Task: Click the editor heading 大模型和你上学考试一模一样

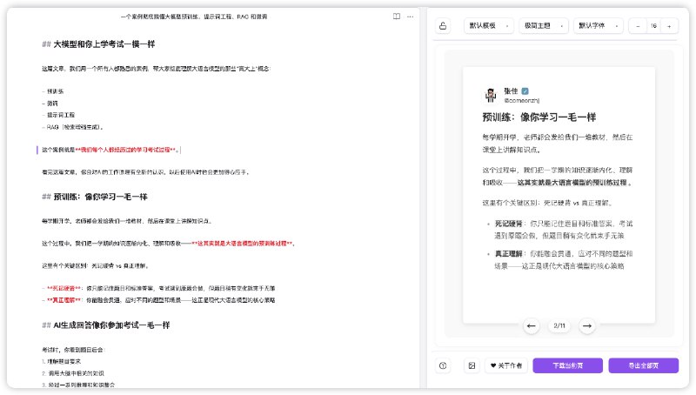Action: tap(104, 44)
